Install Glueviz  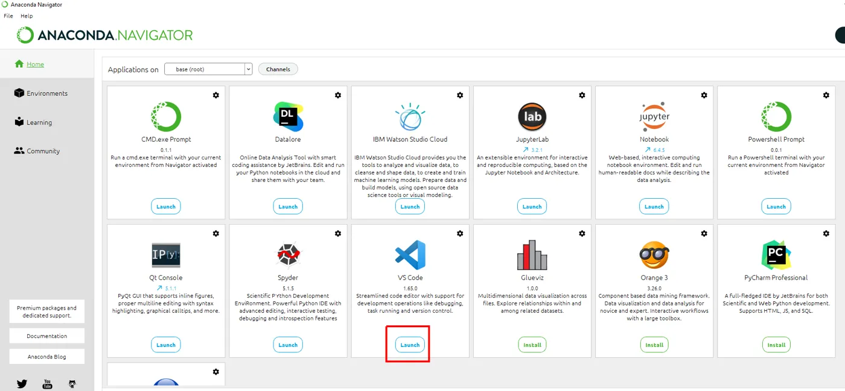point(532,345)
